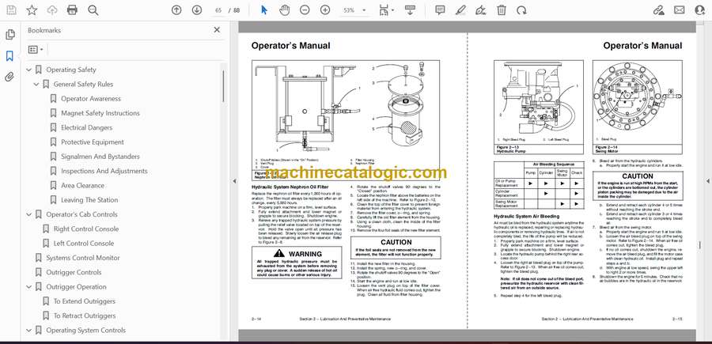The image size is (712, 344).
Task: Open the Find text magnifier tool
Action: pyautogui.click(x=93, y=10)
